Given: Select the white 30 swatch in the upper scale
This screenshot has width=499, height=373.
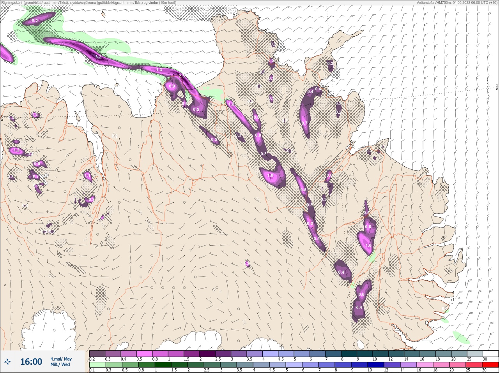Looking at the screenshot, I should pos(491,354).
